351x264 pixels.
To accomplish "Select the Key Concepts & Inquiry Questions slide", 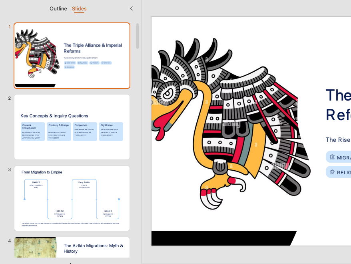I will point(72,127).
